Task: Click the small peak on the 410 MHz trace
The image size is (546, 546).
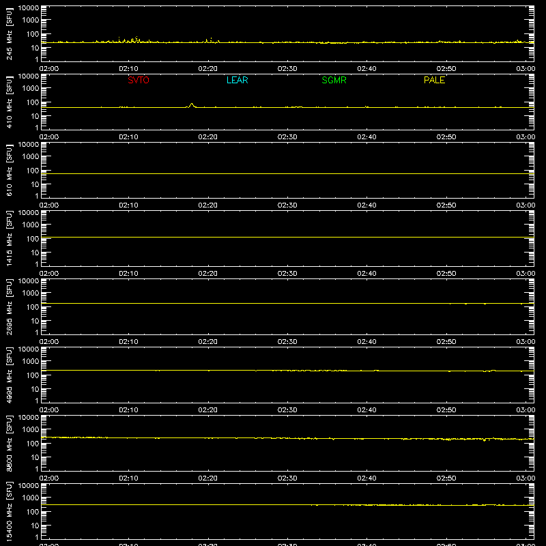Action: pyautogui.click(x=191, y=105)
